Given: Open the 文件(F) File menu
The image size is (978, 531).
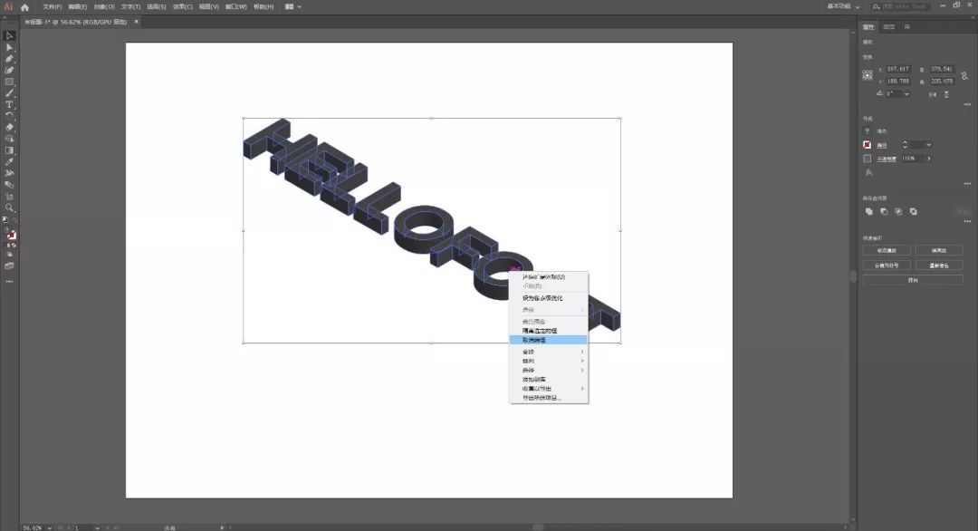Looking at the screenshot, I should click(x=53, y=6).
